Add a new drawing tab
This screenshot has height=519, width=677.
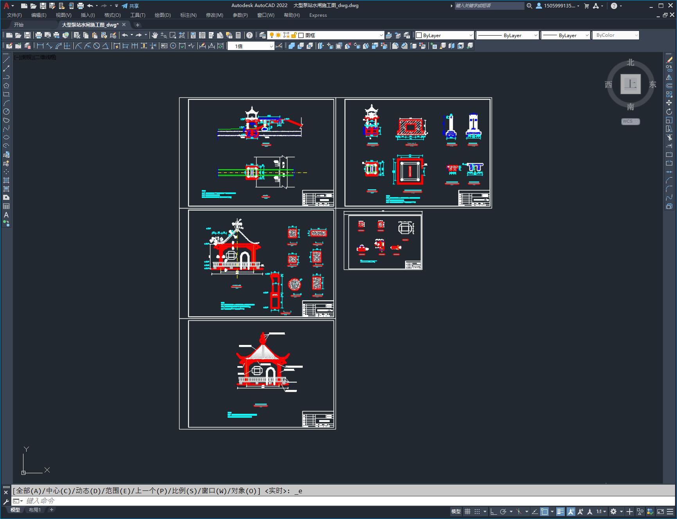point(137,25)
